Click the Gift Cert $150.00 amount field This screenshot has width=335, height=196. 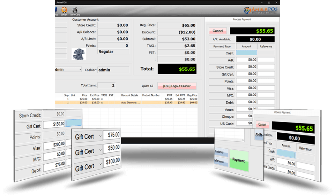point(54,124)
